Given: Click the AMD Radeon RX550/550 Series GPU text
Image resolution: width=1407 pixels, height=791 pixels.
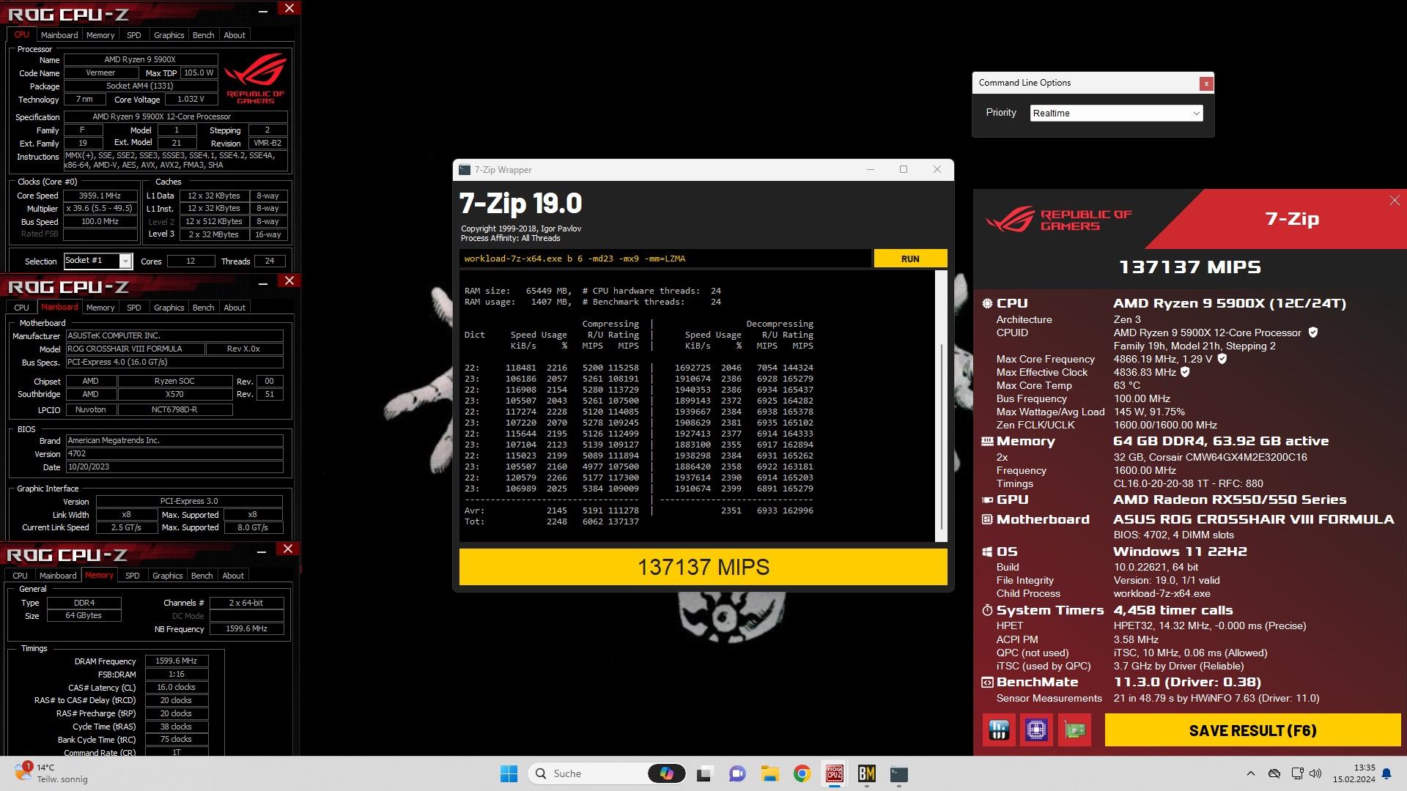Looking at the screenshot, I should click(x=1230, y=500).
